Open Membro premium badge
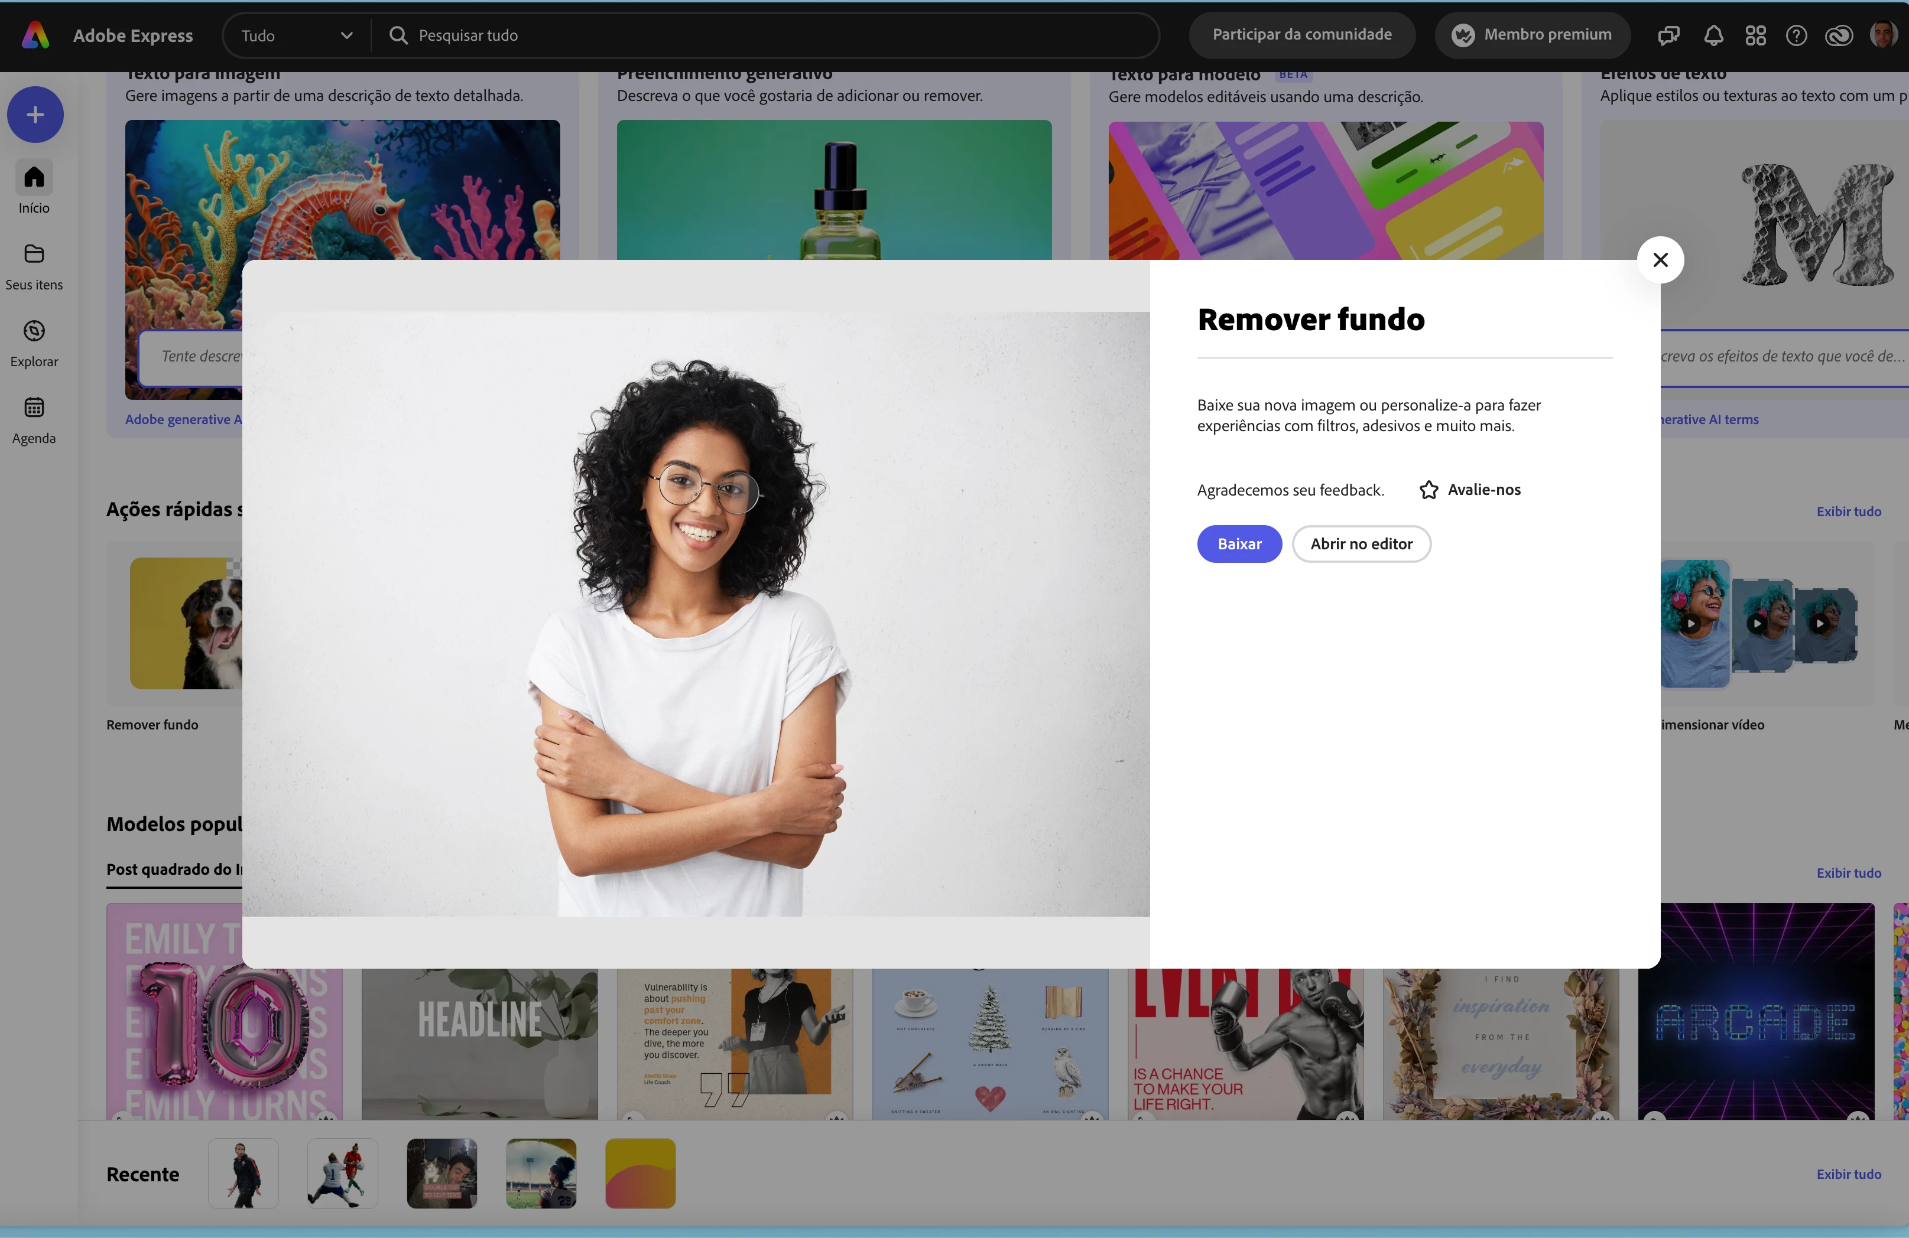The height and width of the screenshot is (1238, 1909). (1532, 34)
